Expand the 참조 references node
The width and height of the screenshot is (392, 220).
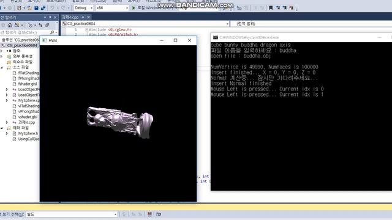(x=2, y=51)
